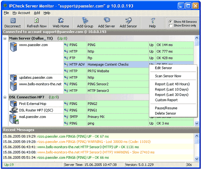The height and width of the screenshot is (169, 201).
Task: Click the Primary MX sensor name
Action: 96,117
